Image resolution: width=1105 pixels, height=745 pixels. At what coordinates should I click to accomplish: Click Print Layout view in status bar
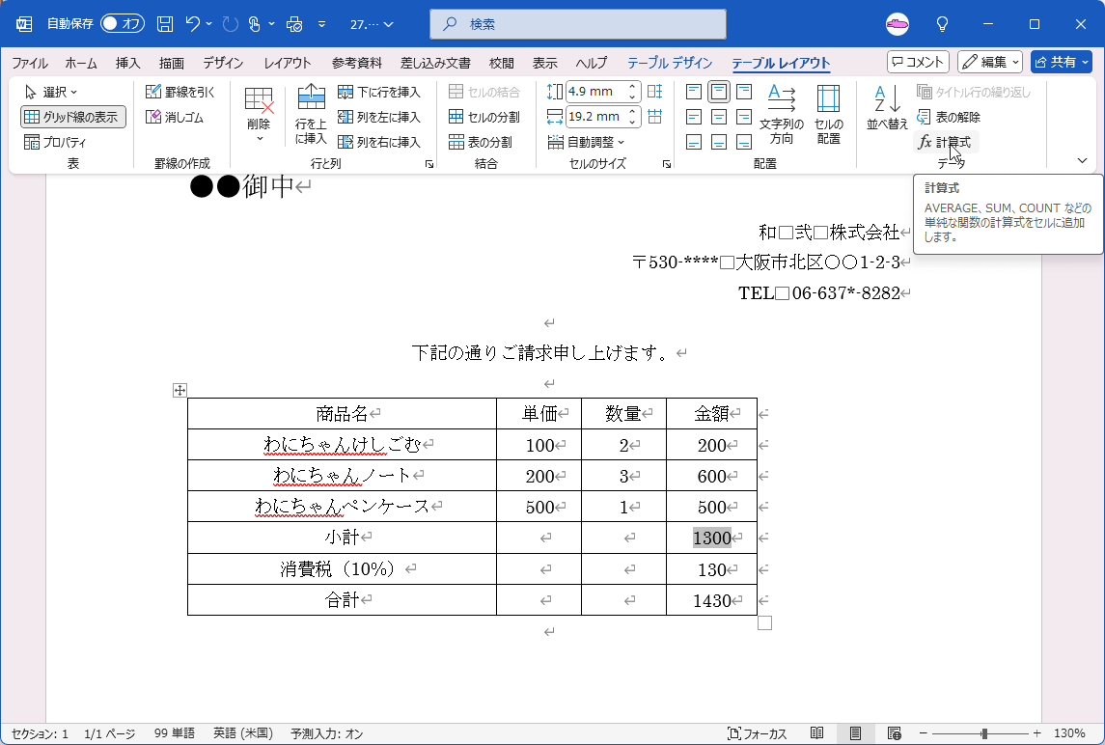click(x=855, y=733)
